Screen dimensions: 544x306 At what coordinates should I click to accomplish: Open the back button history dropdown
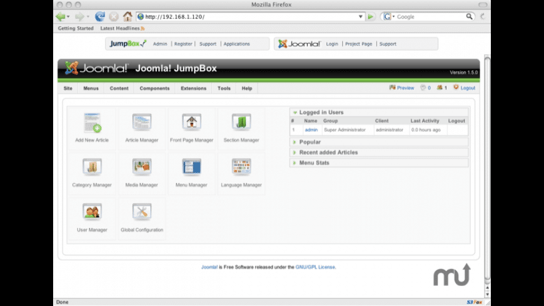pos(68,16)
